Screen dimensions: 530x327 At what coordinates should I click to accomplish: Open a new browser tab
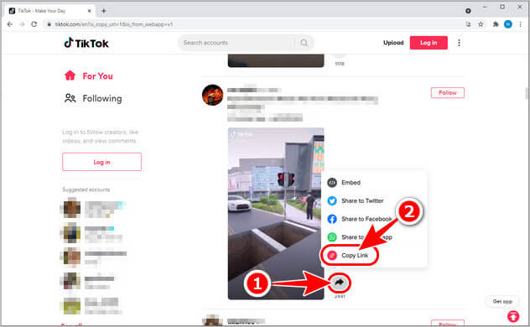click(104, 11)
